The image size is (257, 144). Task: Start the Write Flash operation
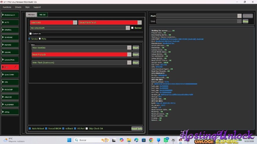click(136, 62)
